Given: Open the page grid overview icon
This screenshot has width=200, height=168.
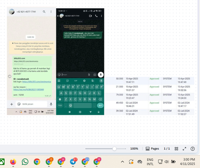Looking at the screenshot, I should pyautogui.click(x=176, y=149).
